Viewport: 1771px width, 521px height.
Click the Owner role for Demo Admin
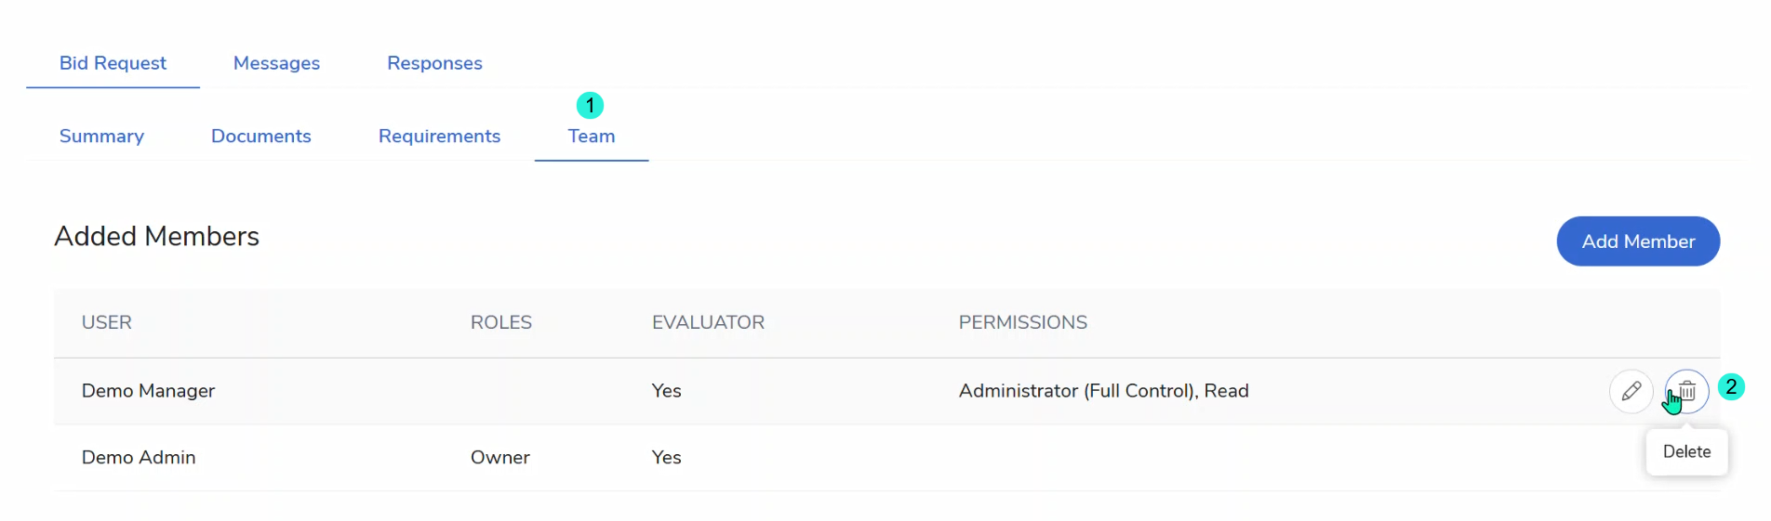(499, 458)
